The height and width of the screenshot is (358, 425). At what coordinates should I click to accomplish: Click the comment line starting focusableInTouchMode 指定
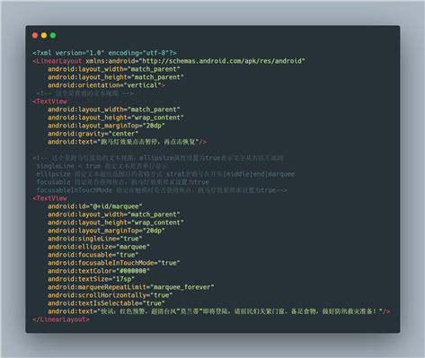[162, 190]
